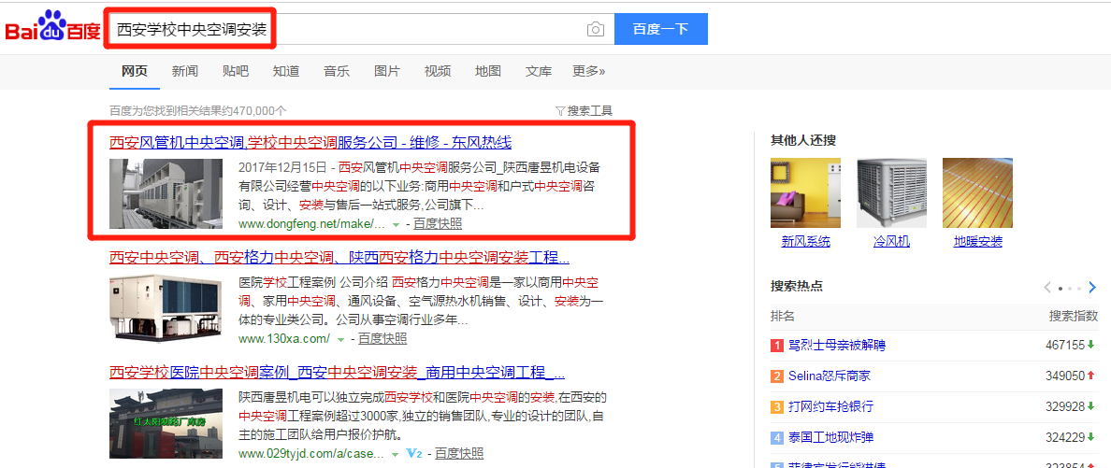The height and width of the screenshot is (468, 1111).
Task: Open camera image search icon
Action: click(596, 29)
